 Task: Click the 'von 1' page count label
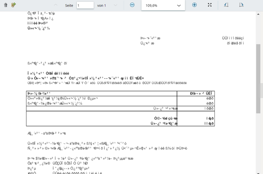tap(102, 5)
